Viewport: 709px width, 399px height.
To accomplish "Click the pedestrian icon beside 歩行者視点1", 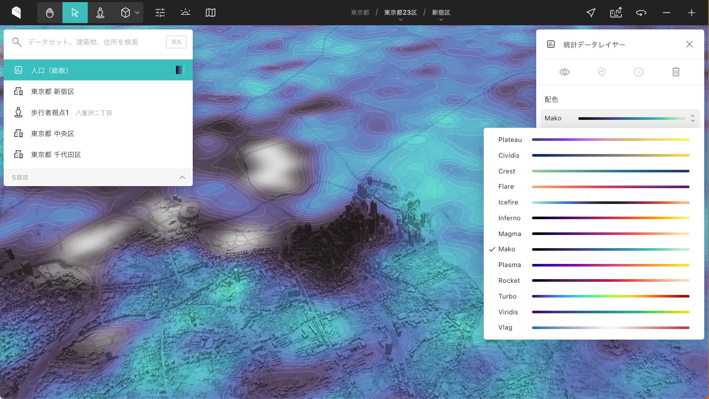I will click(18, 112).
